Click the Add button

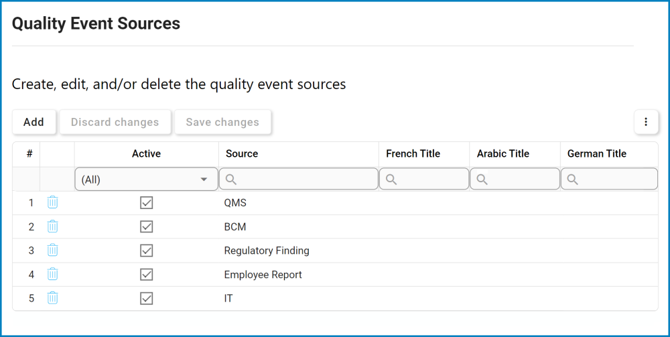pos(33,122)
